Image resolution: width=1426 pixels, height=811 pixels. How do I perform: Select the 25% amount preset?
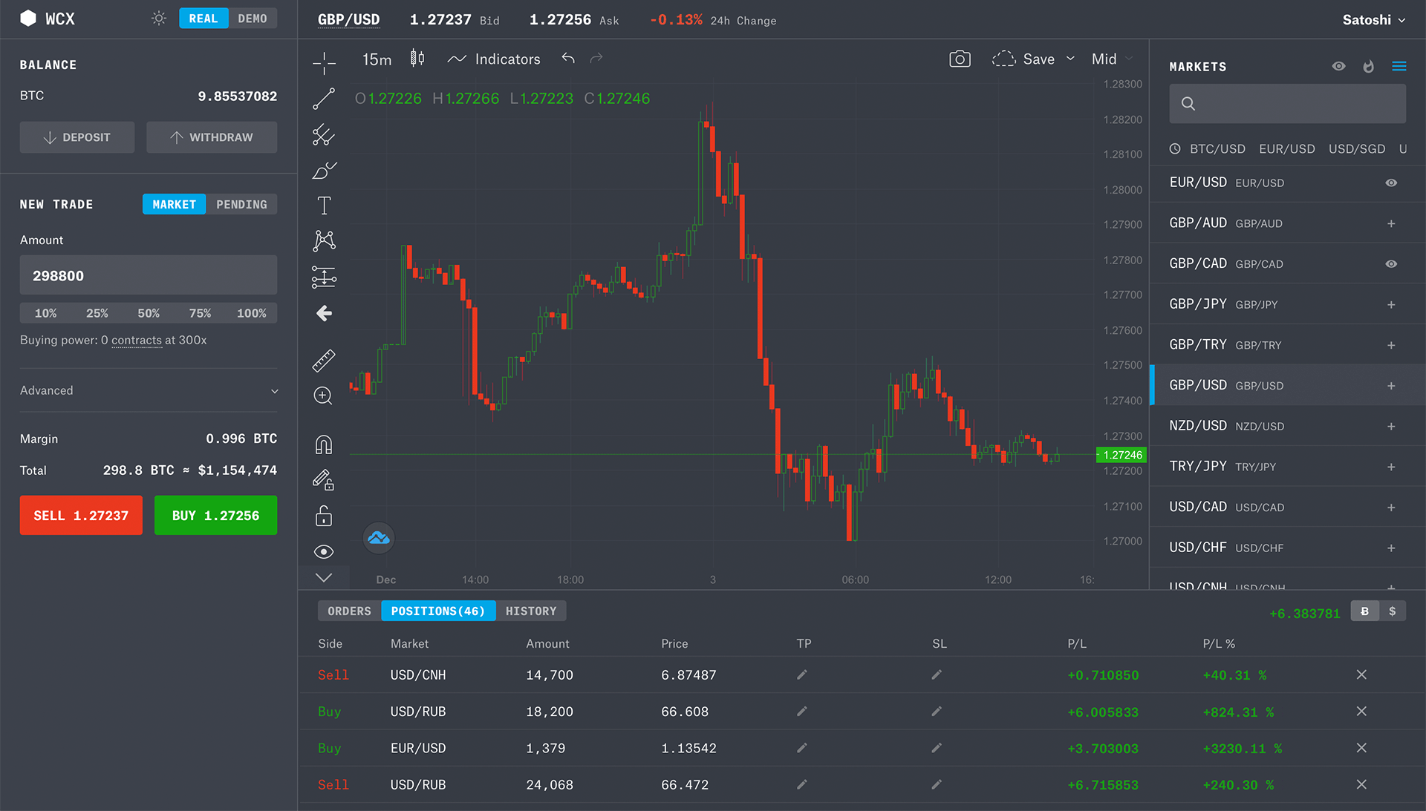click(x=97, y=312)
